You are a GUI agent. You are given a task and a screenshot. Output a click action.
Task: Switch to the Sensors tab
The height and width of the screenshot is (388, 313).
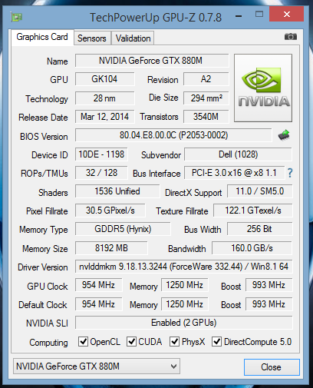tap(92, 38)
